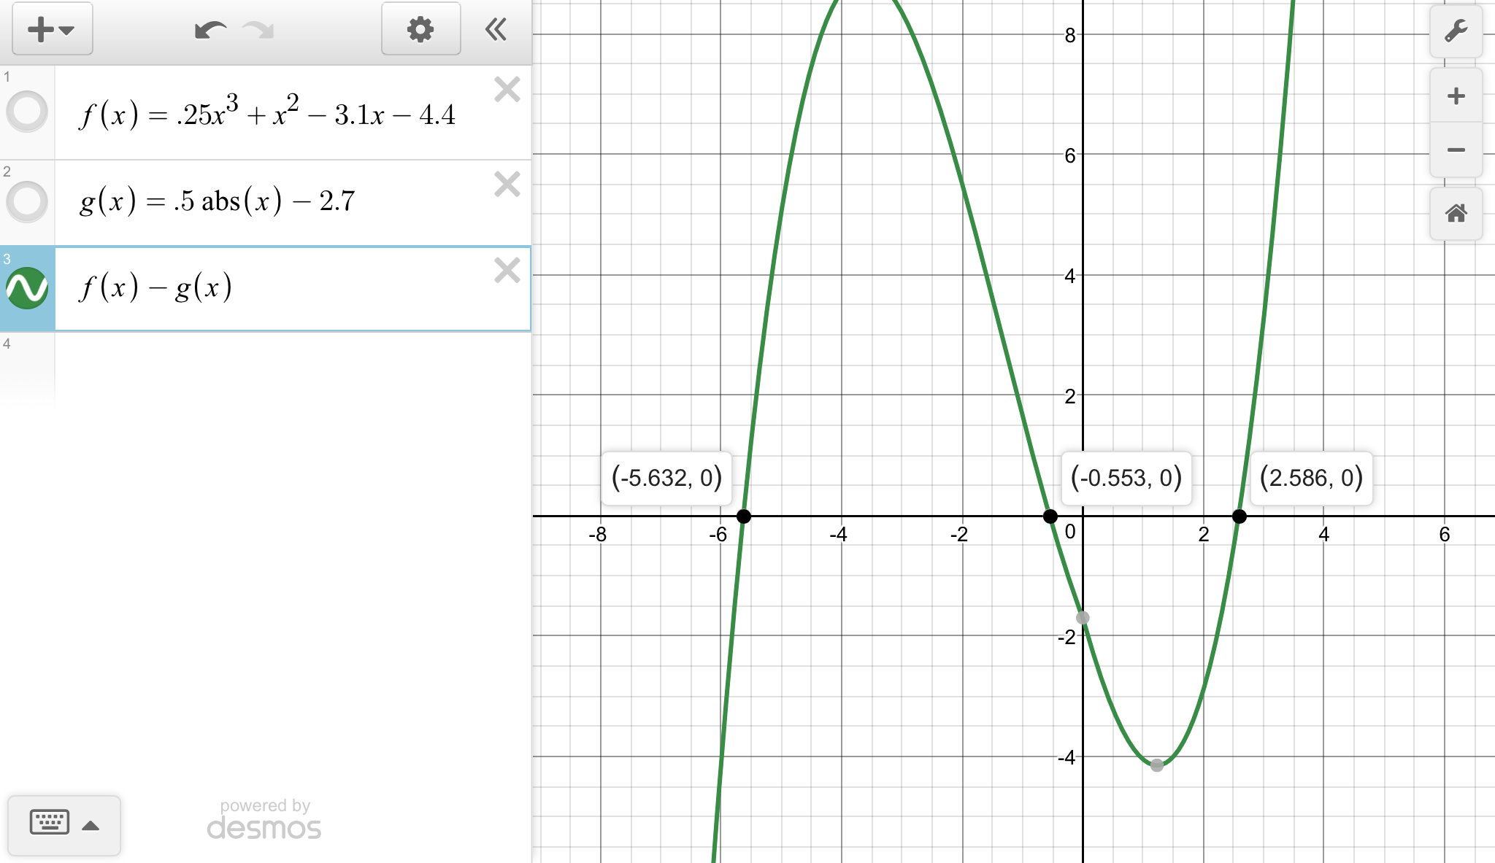This screenshot has height=863, width=1495.
Task: Open the add item dropdown menu
Action: tap(52, 30)
